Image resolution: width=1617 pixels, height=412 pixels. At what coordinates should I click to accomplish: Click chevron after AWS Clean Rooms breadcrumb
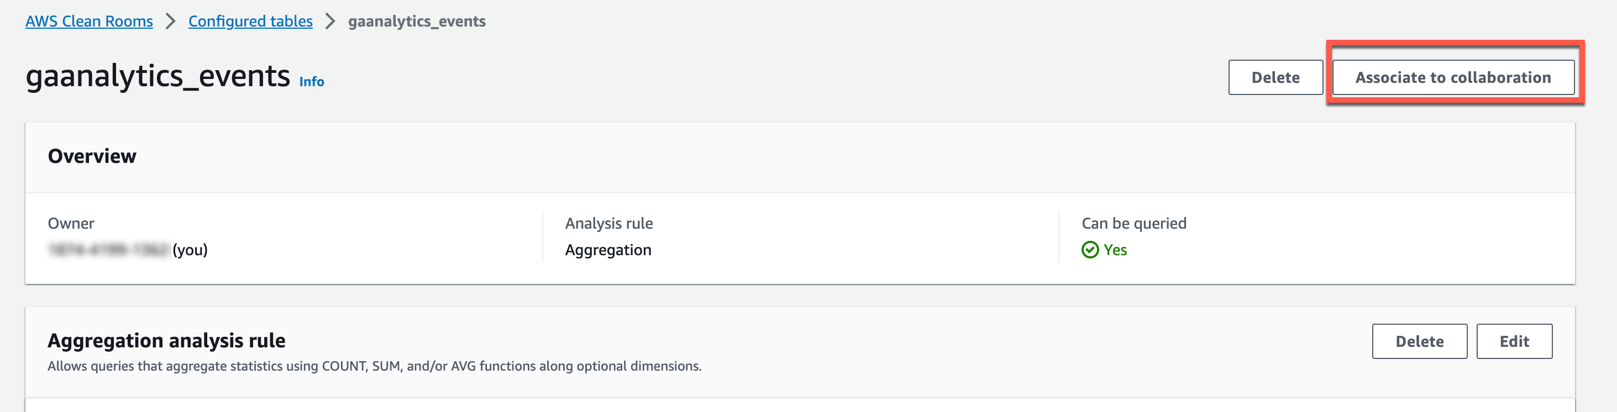pyautogui.click(x=170, y=22)
